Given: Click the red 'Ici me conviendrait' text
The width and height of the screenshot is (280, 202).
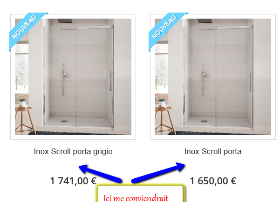Looking at the screenshot, I should pos(136,198).
